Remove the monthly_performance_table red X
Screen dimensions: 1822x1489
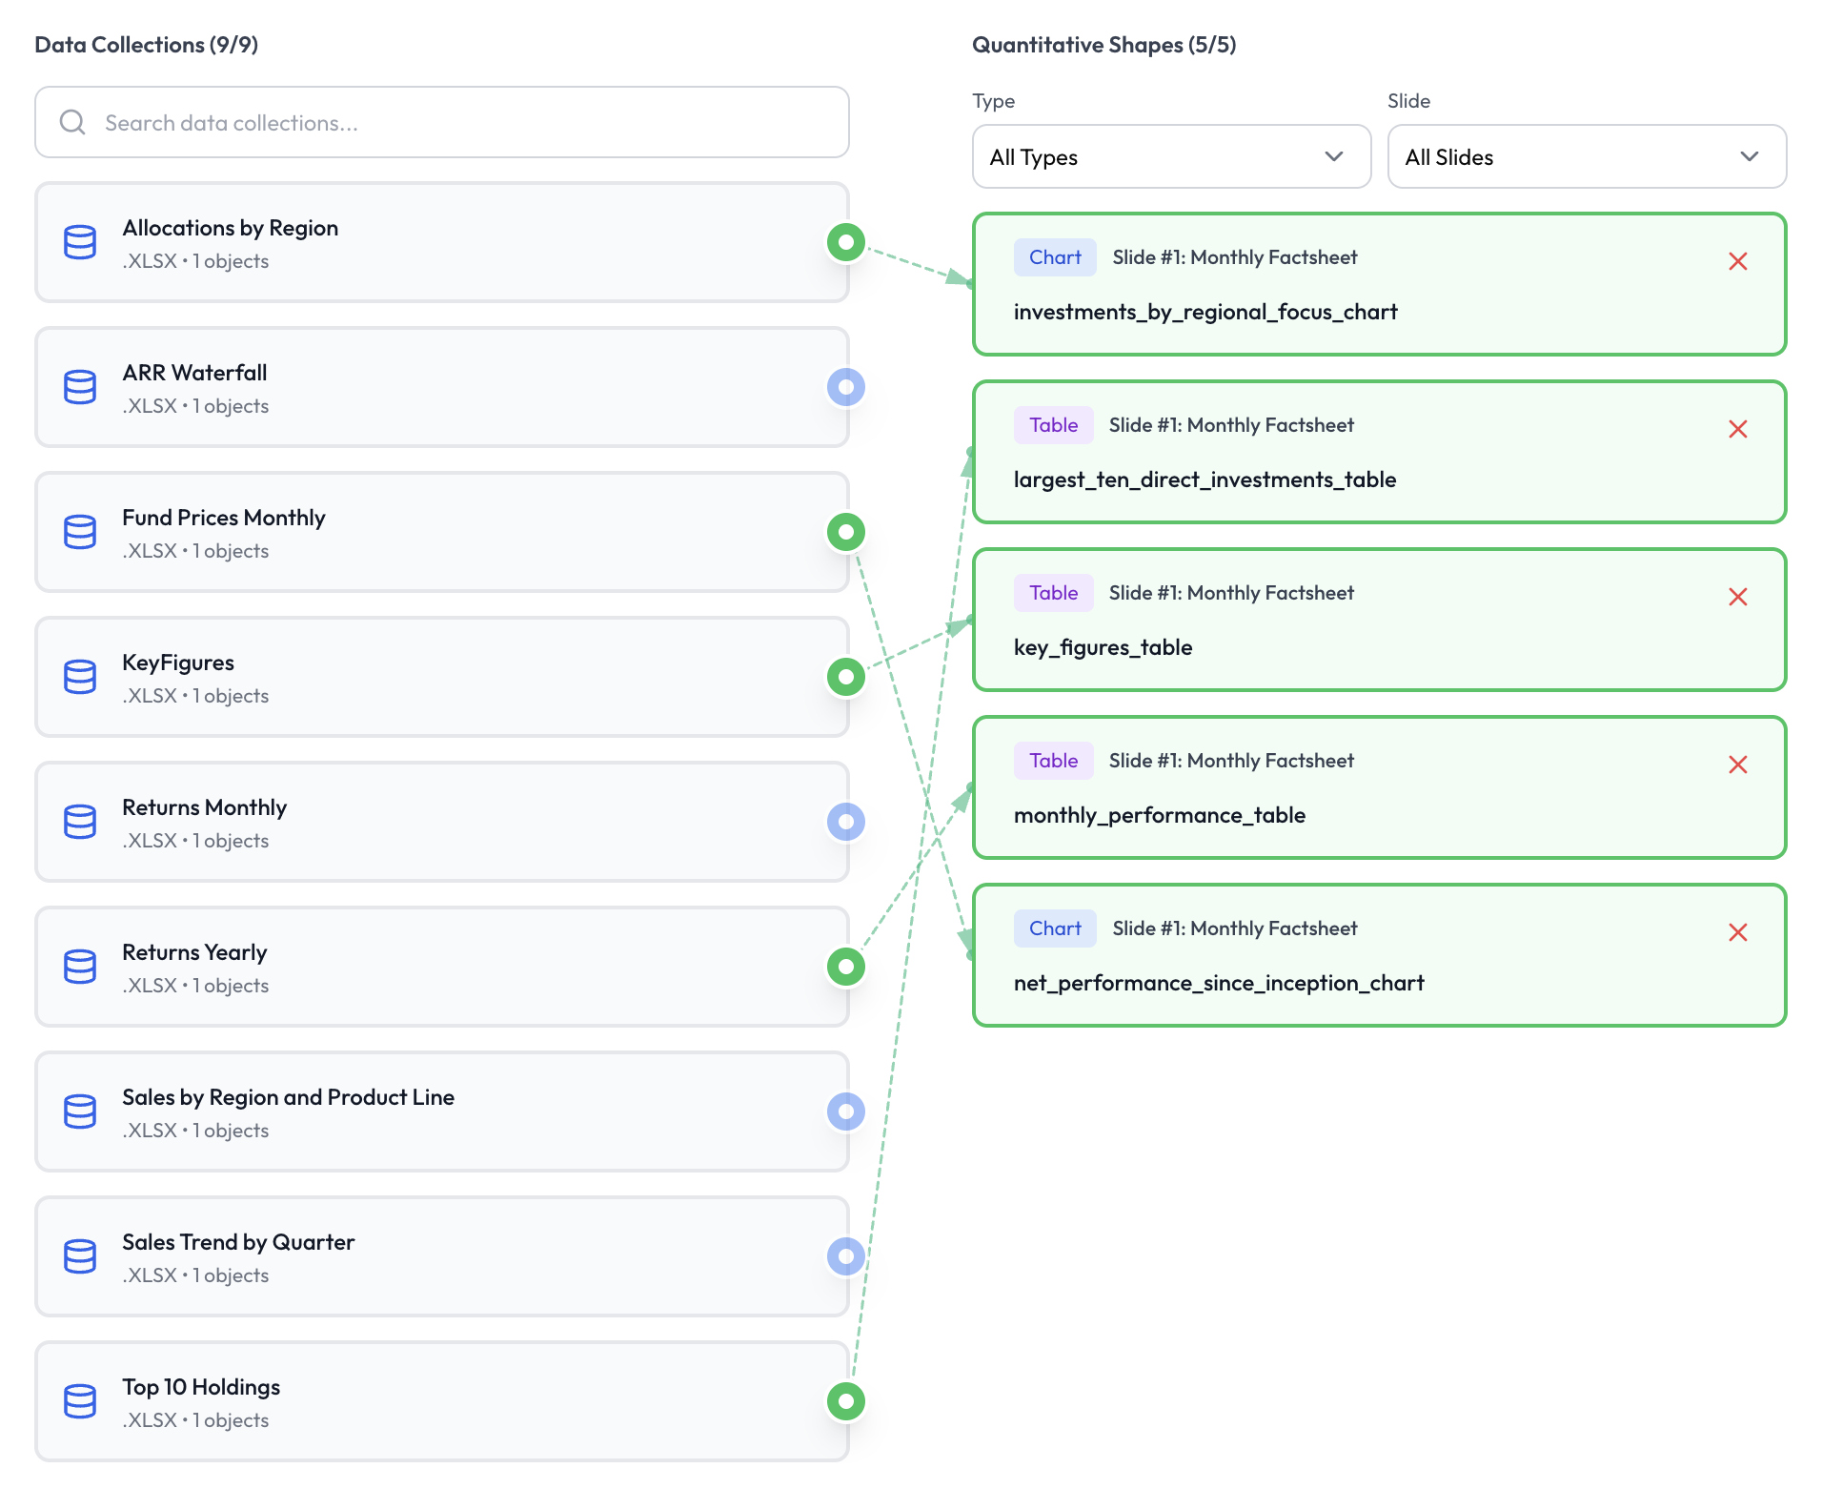1737,765
